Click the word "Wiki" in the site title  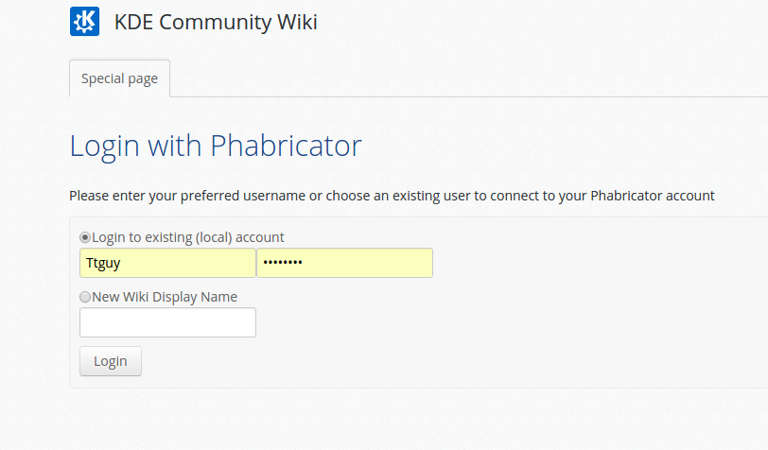(x=296, y=22)
